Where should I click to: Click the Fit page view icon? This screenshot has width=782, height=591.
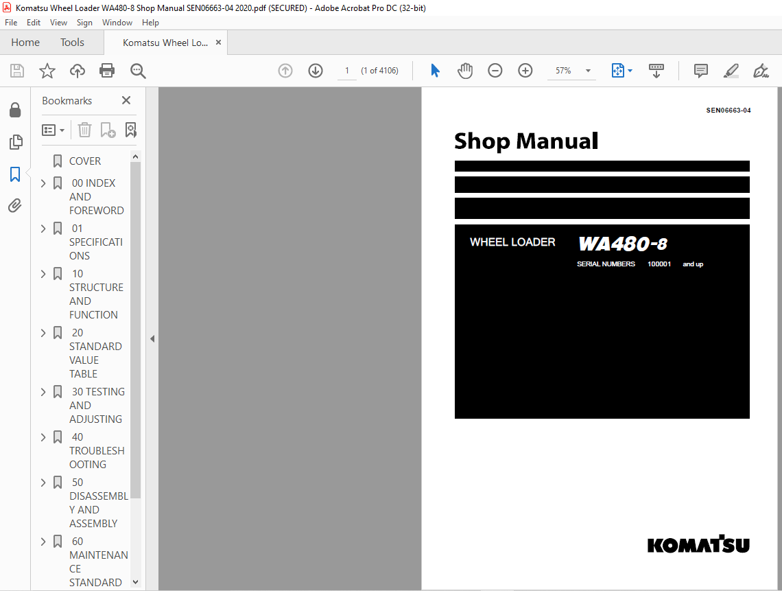(617, 71)
